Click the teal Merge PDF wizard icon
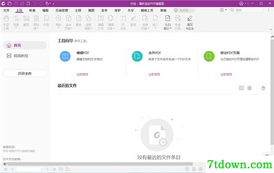This screenshot has width=274, height=173. pos(137,56)
